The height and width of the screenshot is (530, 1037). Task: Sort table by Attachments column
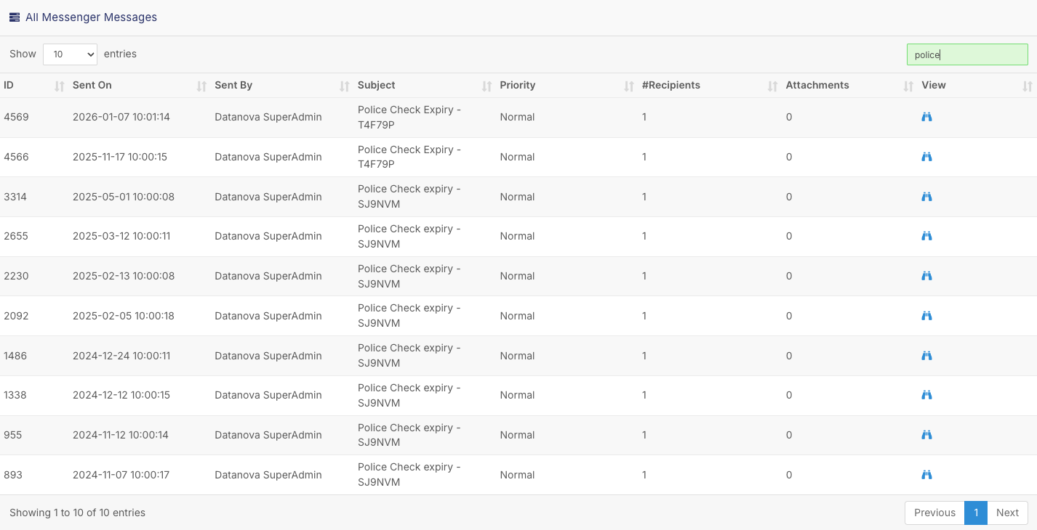click(850, 86)
